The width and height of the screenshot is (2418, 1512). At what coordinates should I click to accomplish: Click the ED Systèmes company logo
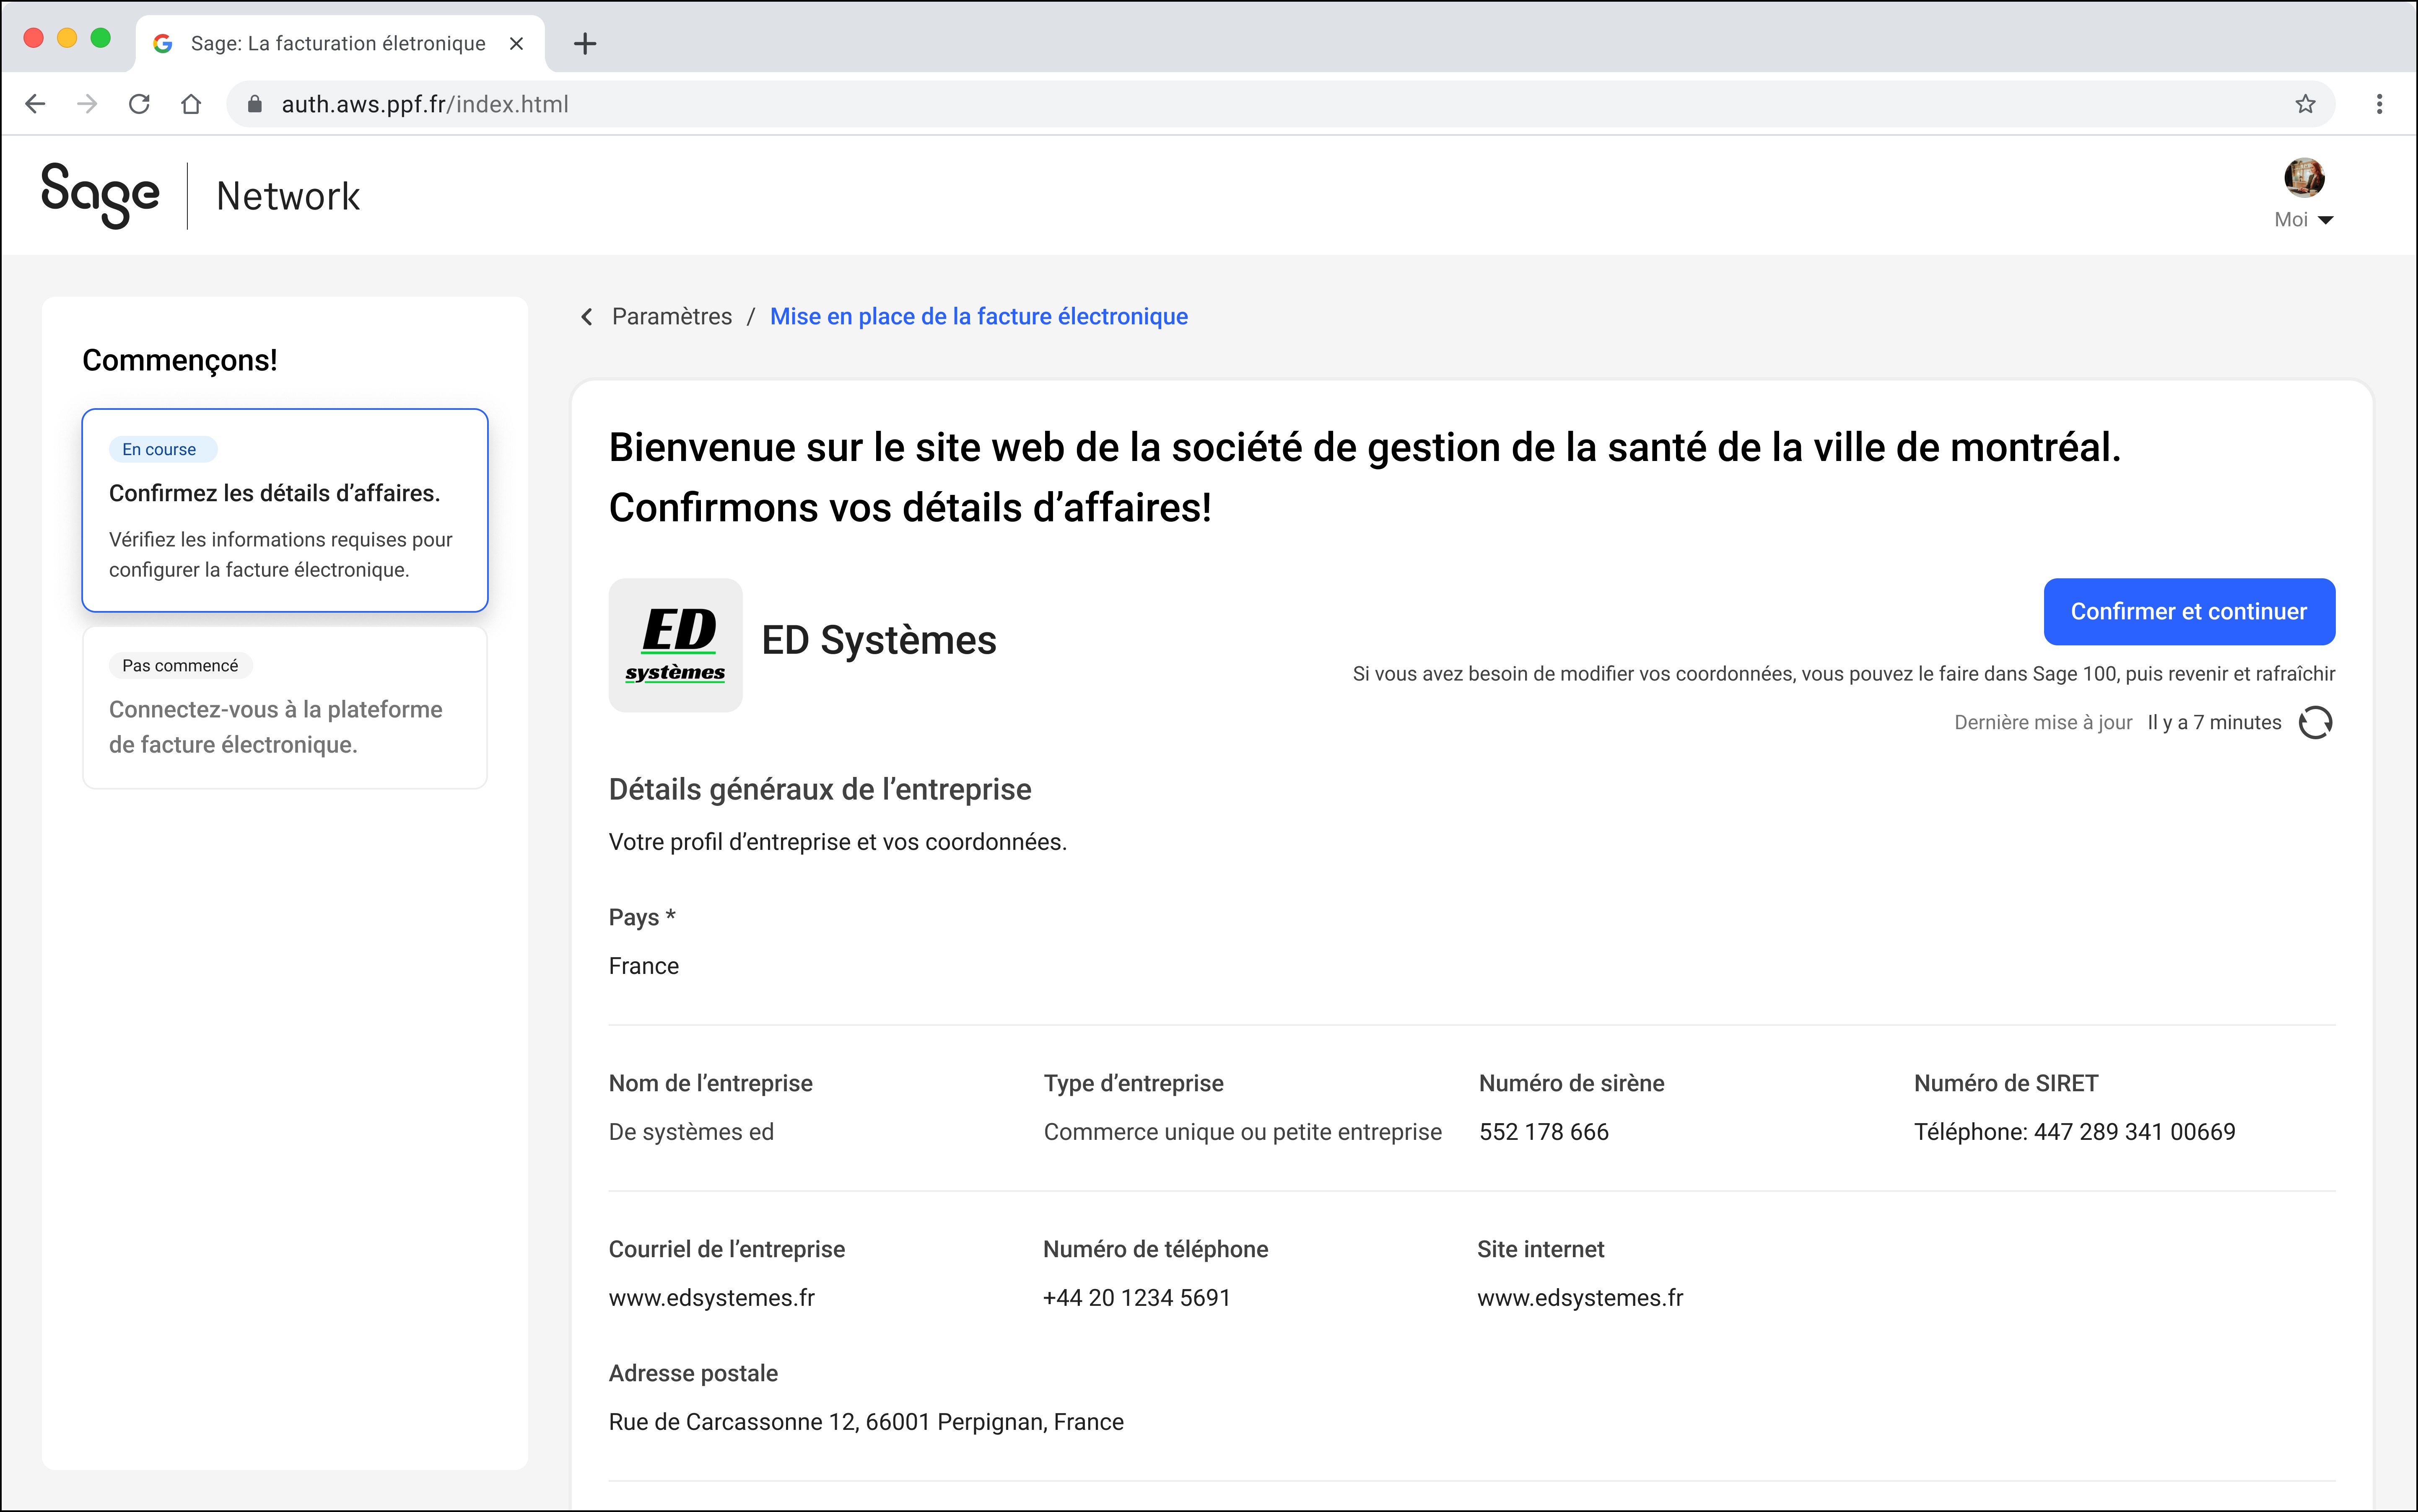tap(675, 645)
